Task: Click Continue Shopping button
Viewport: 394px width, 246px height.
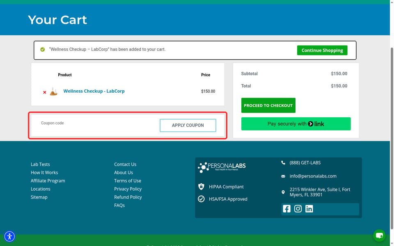Action: point(322,50)
